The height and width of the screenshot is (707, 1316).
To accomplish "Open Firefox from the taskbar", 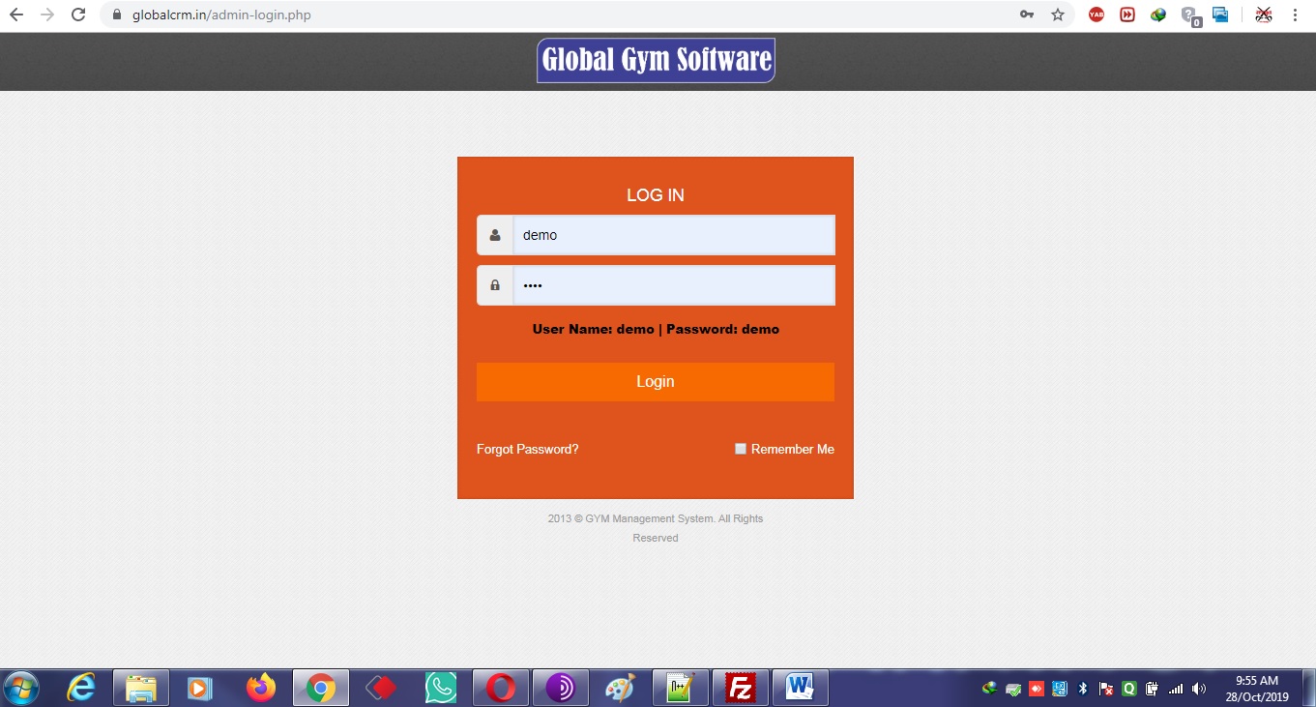I will [x=260, y=688].
